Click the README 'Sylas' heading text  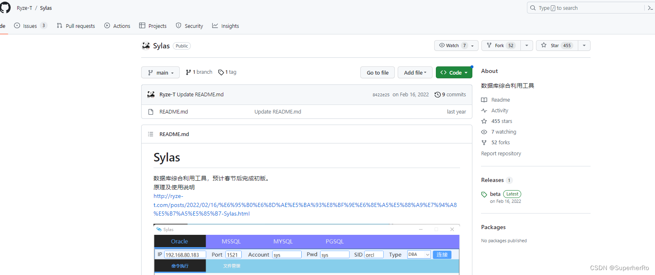(x=167, y=158)
